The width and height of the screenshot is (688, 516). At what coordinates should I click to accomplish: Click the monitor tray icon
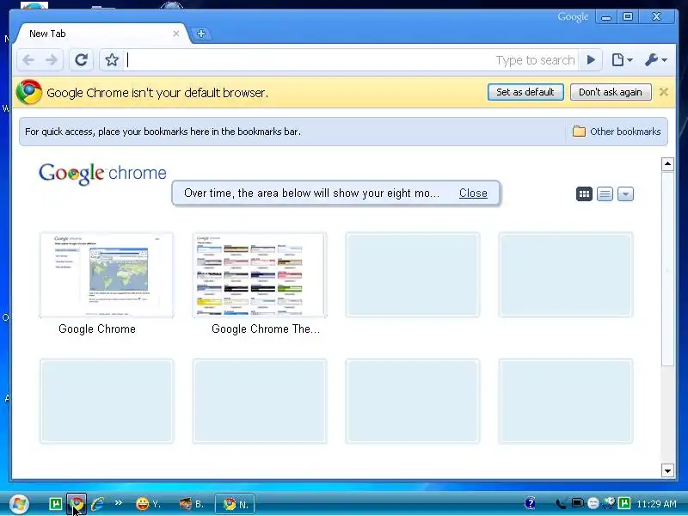tap(577, 503)
